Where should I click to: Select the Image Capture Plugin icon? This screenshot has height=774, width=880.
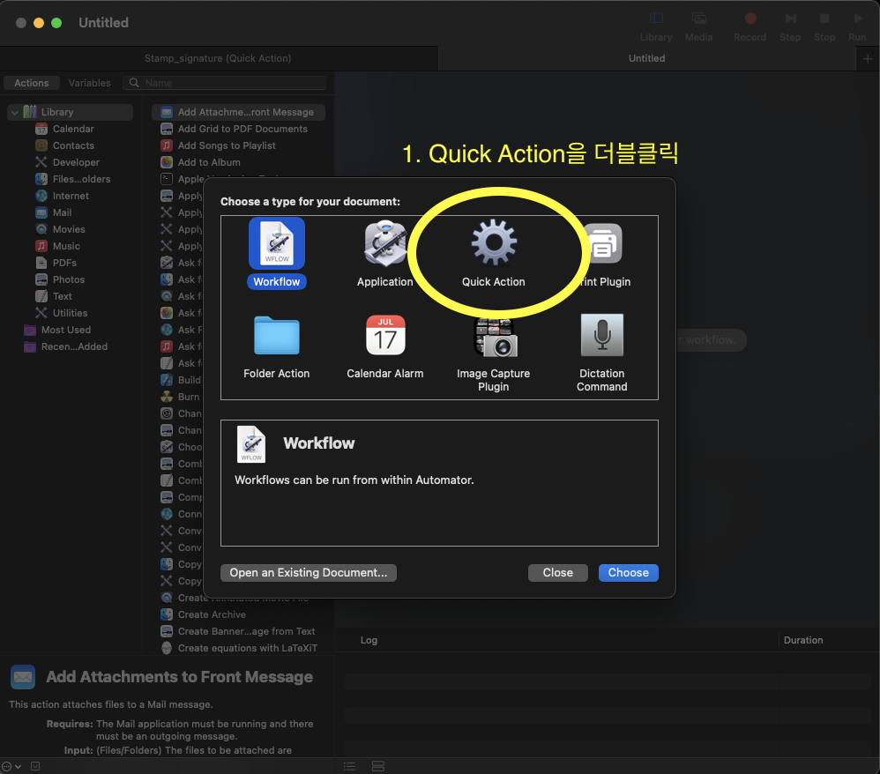pyautogui.click(x=493, y=336)
